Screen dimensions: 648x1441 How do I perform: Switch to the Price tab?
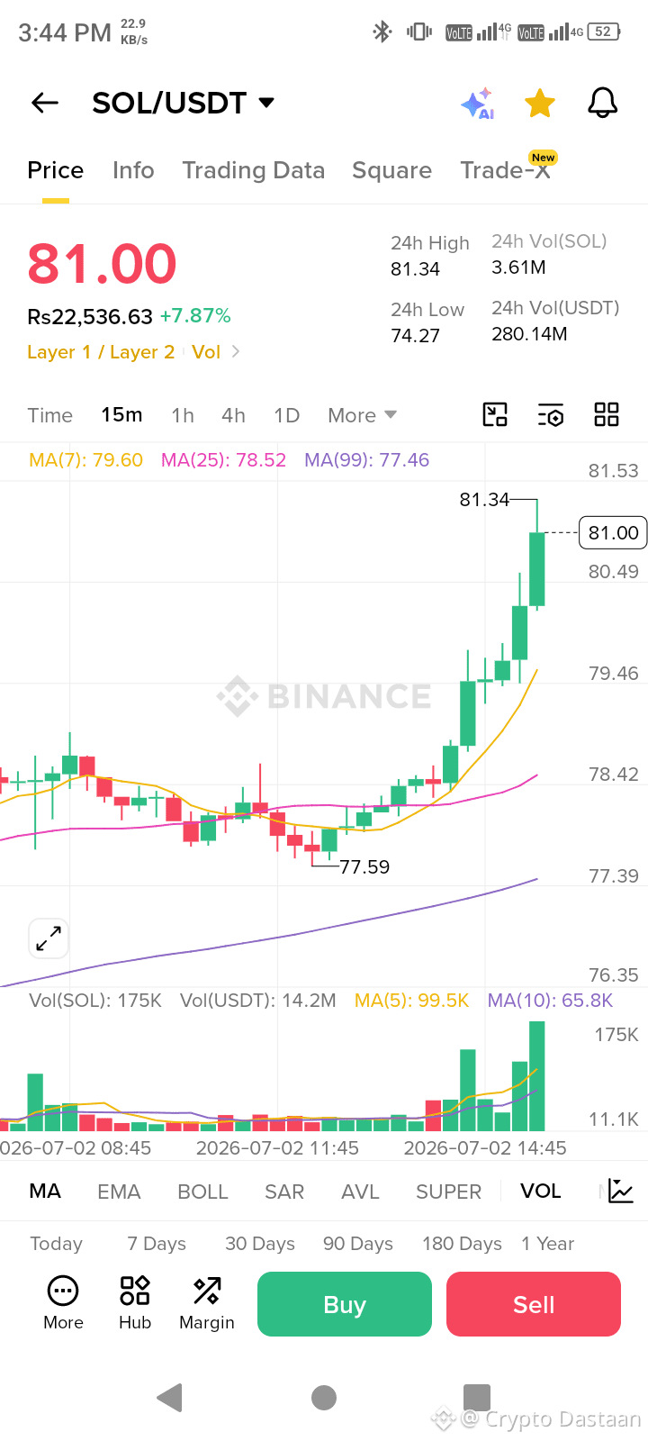coord(56,170)
